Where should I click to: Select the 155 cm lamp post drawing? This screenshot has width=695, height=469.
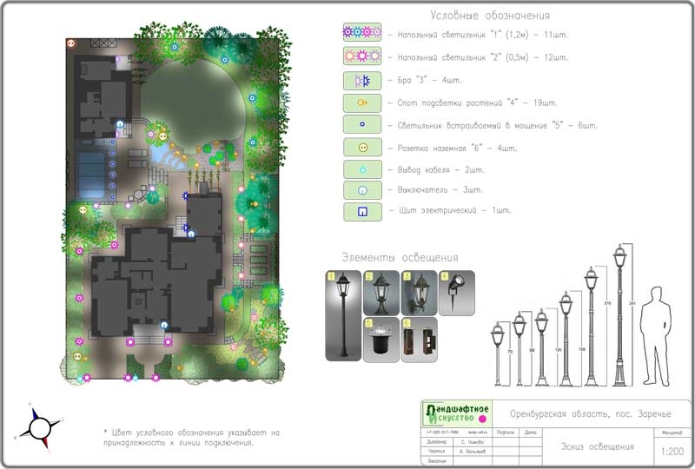click(566, 339)
